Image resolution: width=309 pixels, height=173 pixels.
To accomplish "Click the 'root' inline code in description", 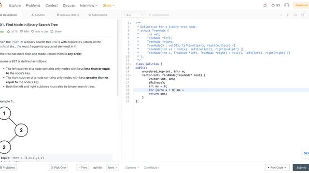I will 15,42.
